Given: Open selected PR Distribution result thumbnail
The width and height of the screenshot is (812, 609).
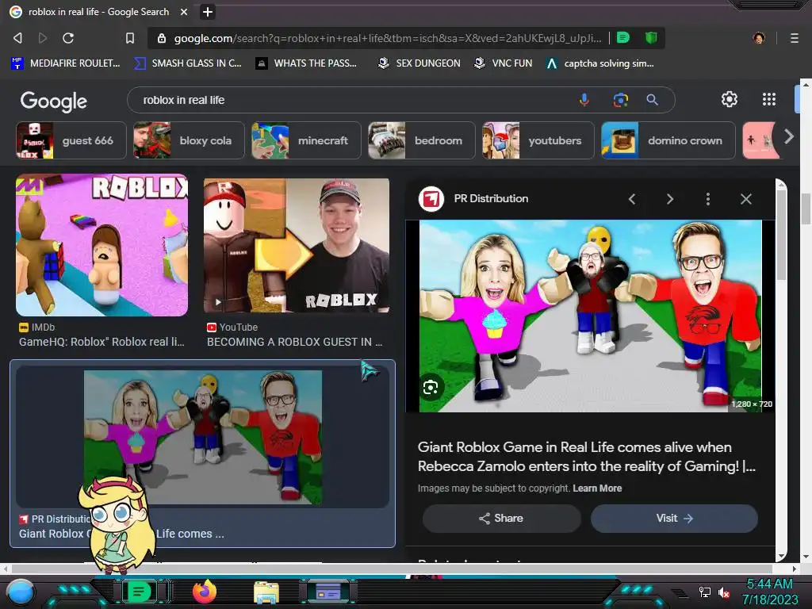Looking at the screenshot, I should (202, 438).
